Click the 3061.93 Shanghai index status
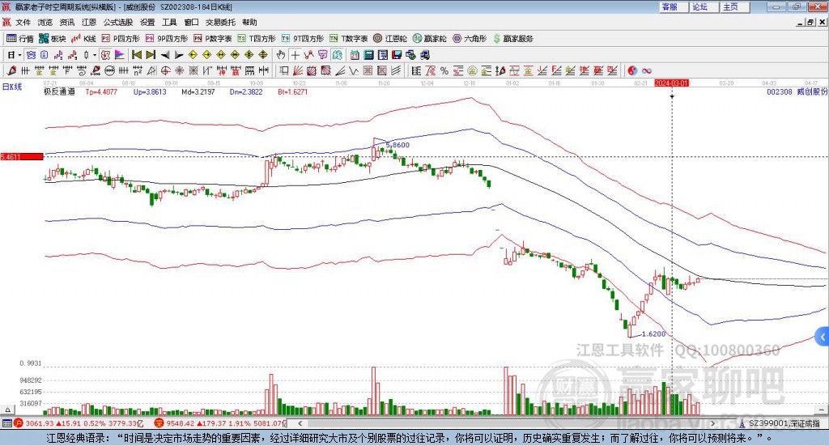829x446 pixels. 79,423
